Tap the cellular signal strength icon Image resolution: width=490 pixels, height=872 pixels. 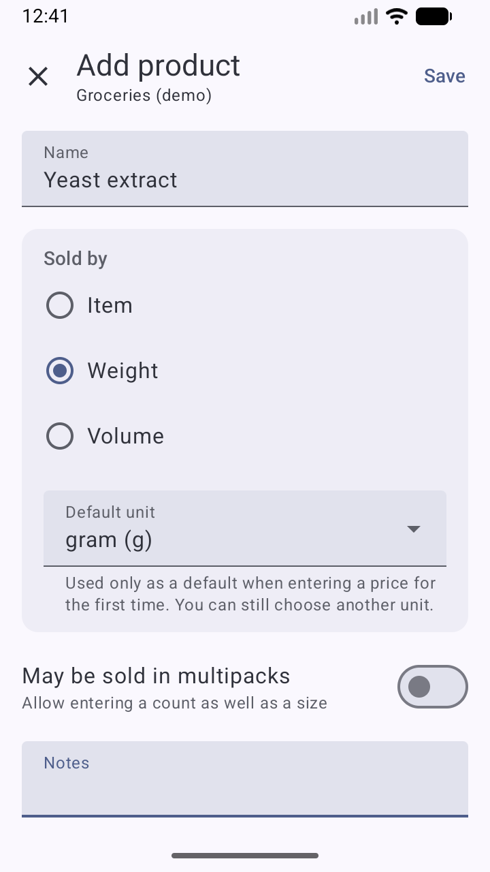click(366, 16)
